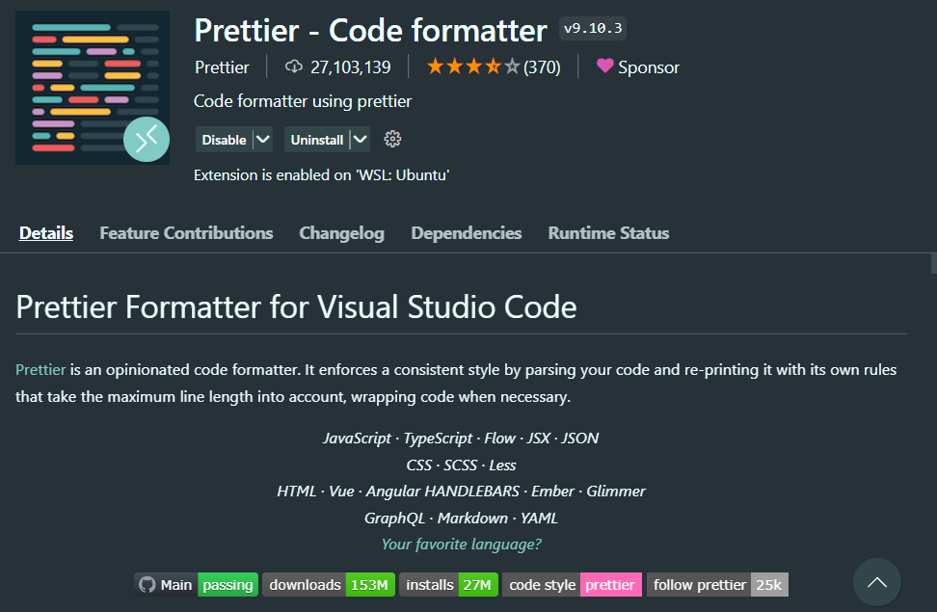The width and height of the screenshot is (937, 612).
Task: Open the Sponsor link
Action: point(649,67)
